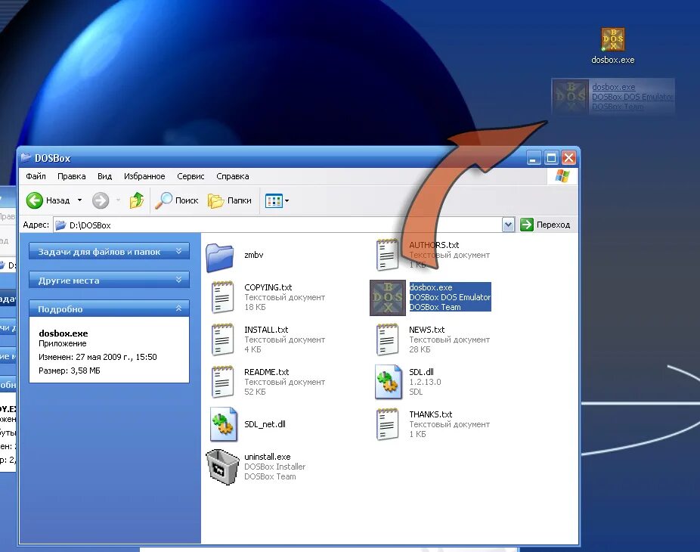700x552 pixels.
Task: Select the SDL_net.dll file icon
Action: pos(224,424)
